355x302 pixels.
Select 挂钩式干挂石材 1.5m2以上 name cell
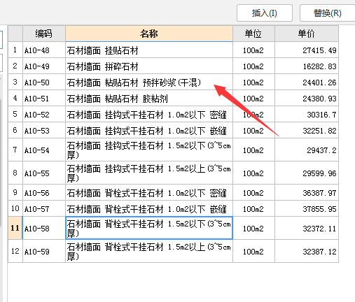coord(149,173)
